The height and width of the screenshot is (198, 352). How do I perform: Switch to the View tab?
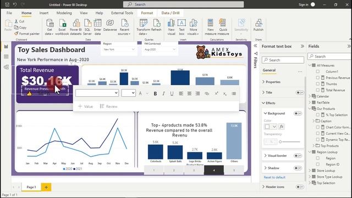pyautogui.click(x=84, y=13)
